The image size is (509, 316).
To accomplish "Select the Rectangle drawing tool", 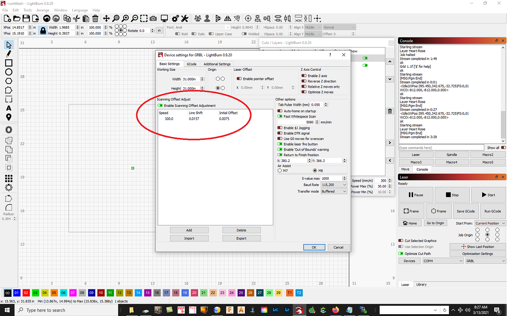I will tap(8, 63).
